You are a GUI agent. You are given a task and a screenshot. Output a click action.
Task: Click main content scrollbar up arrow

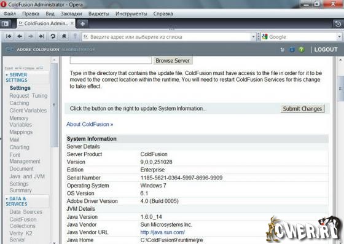340,60
